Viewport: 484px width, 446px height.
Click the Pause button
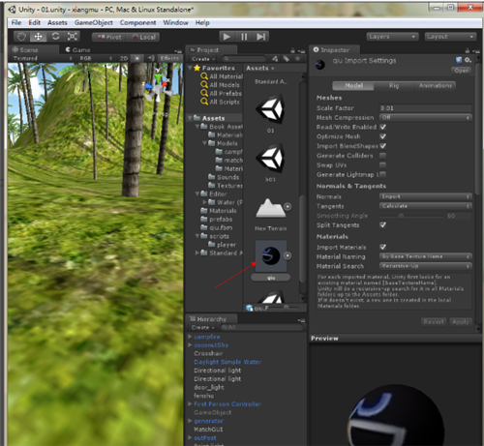point(244,37)
